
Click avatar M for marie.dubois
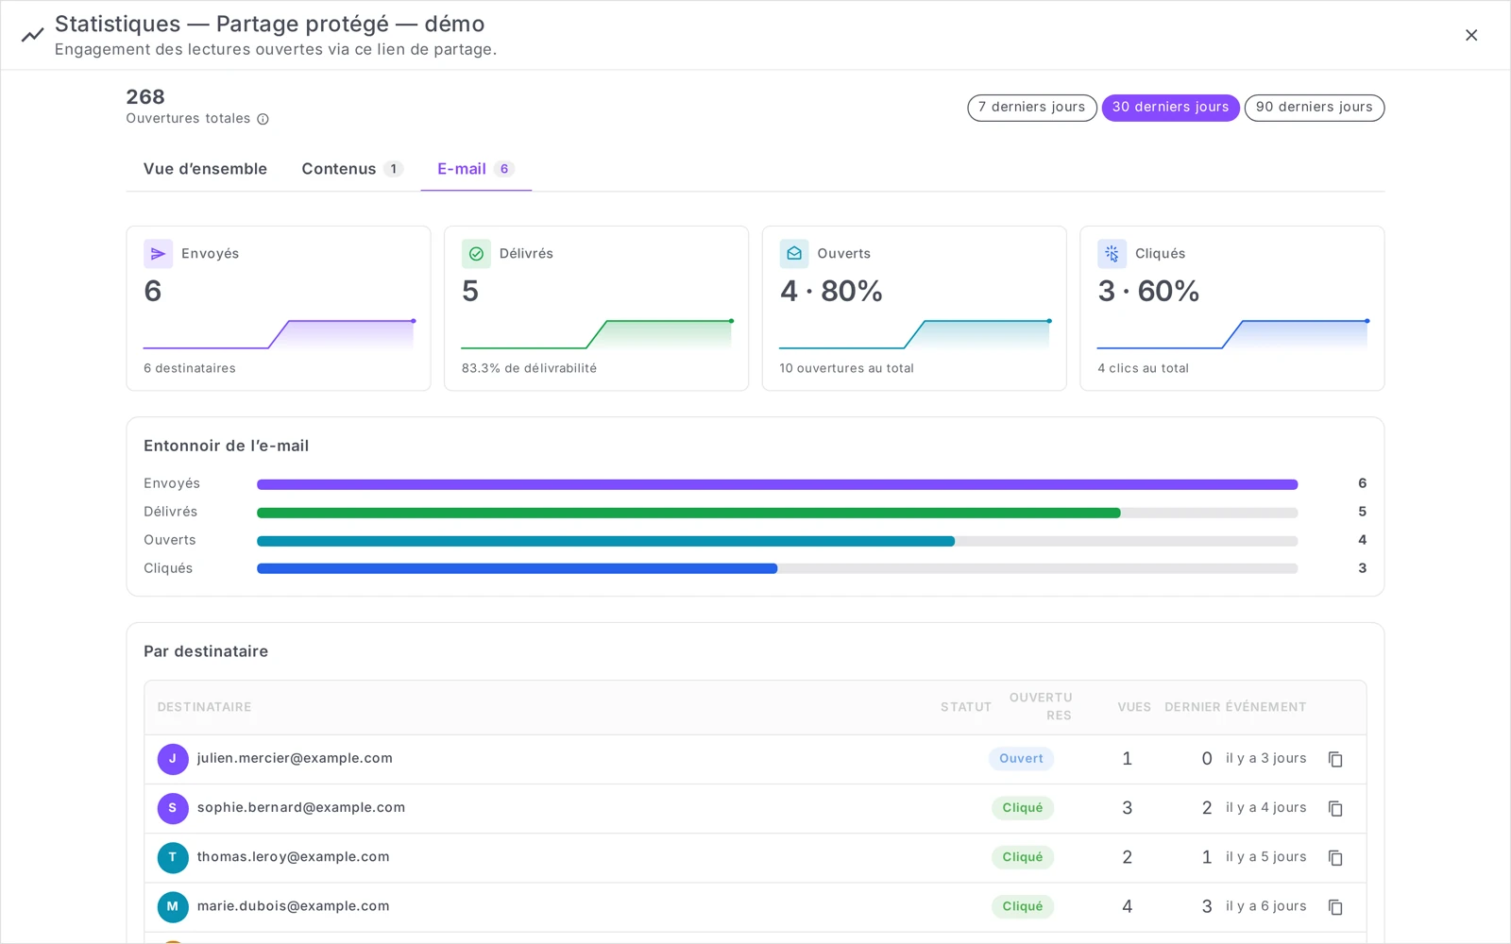tap(173, 906)
